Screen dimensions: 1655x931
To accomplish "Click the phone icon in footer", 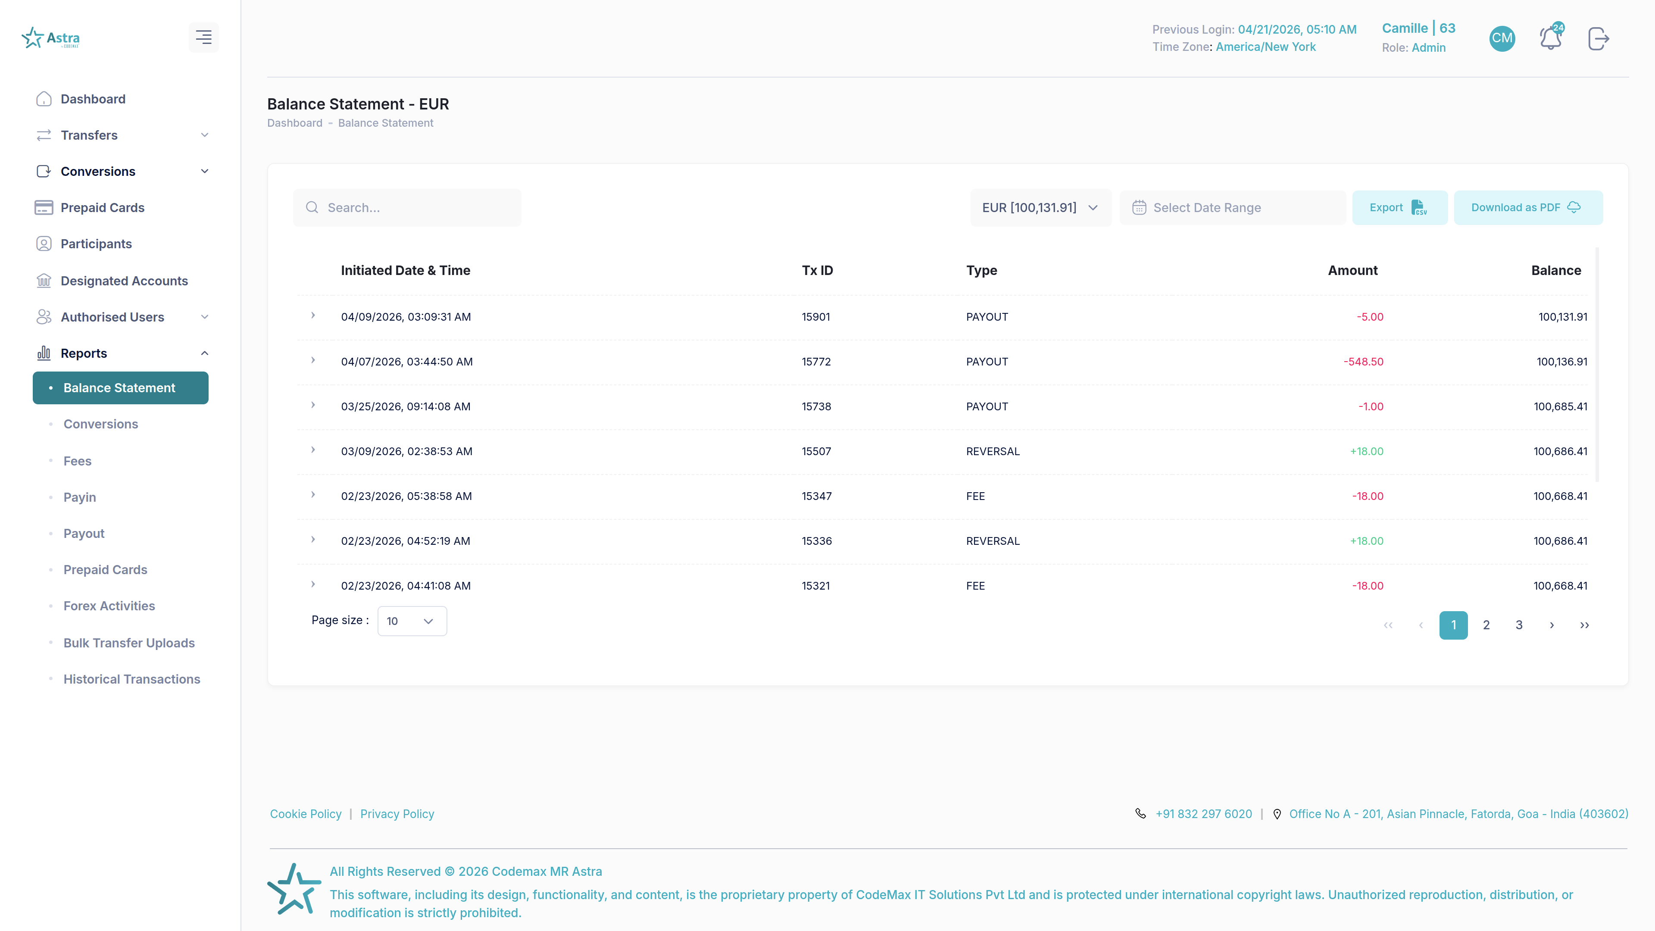I will [1140, 813].
